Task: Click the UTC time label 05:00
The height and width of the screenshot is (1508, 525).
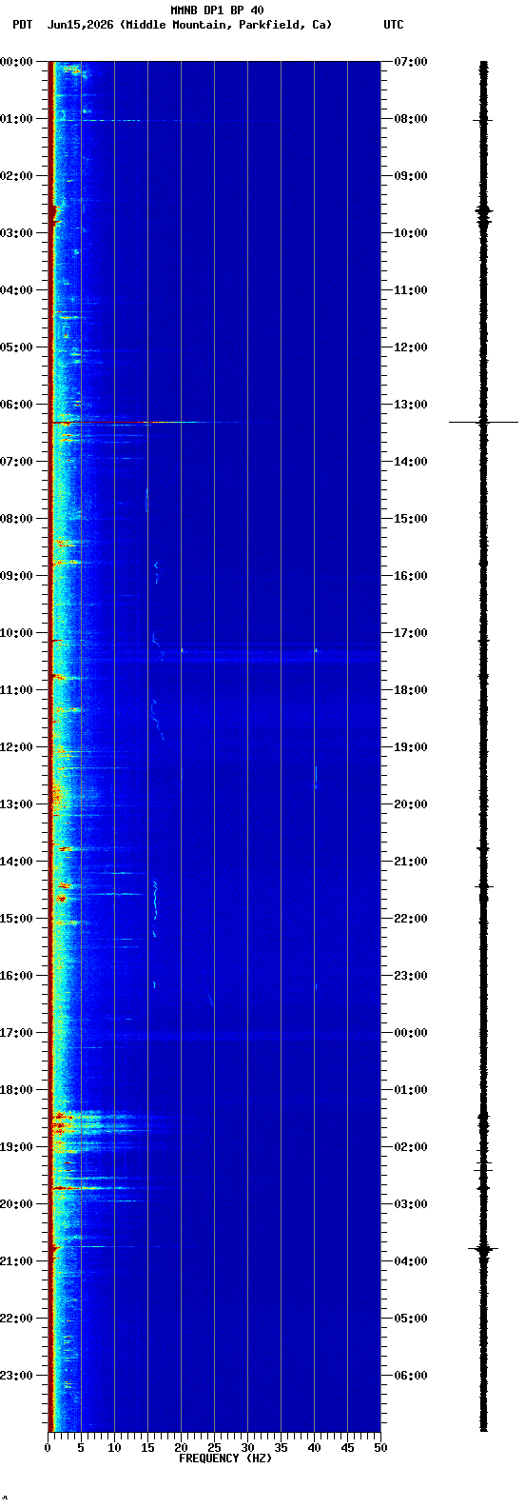Action: click(411, 1319)
